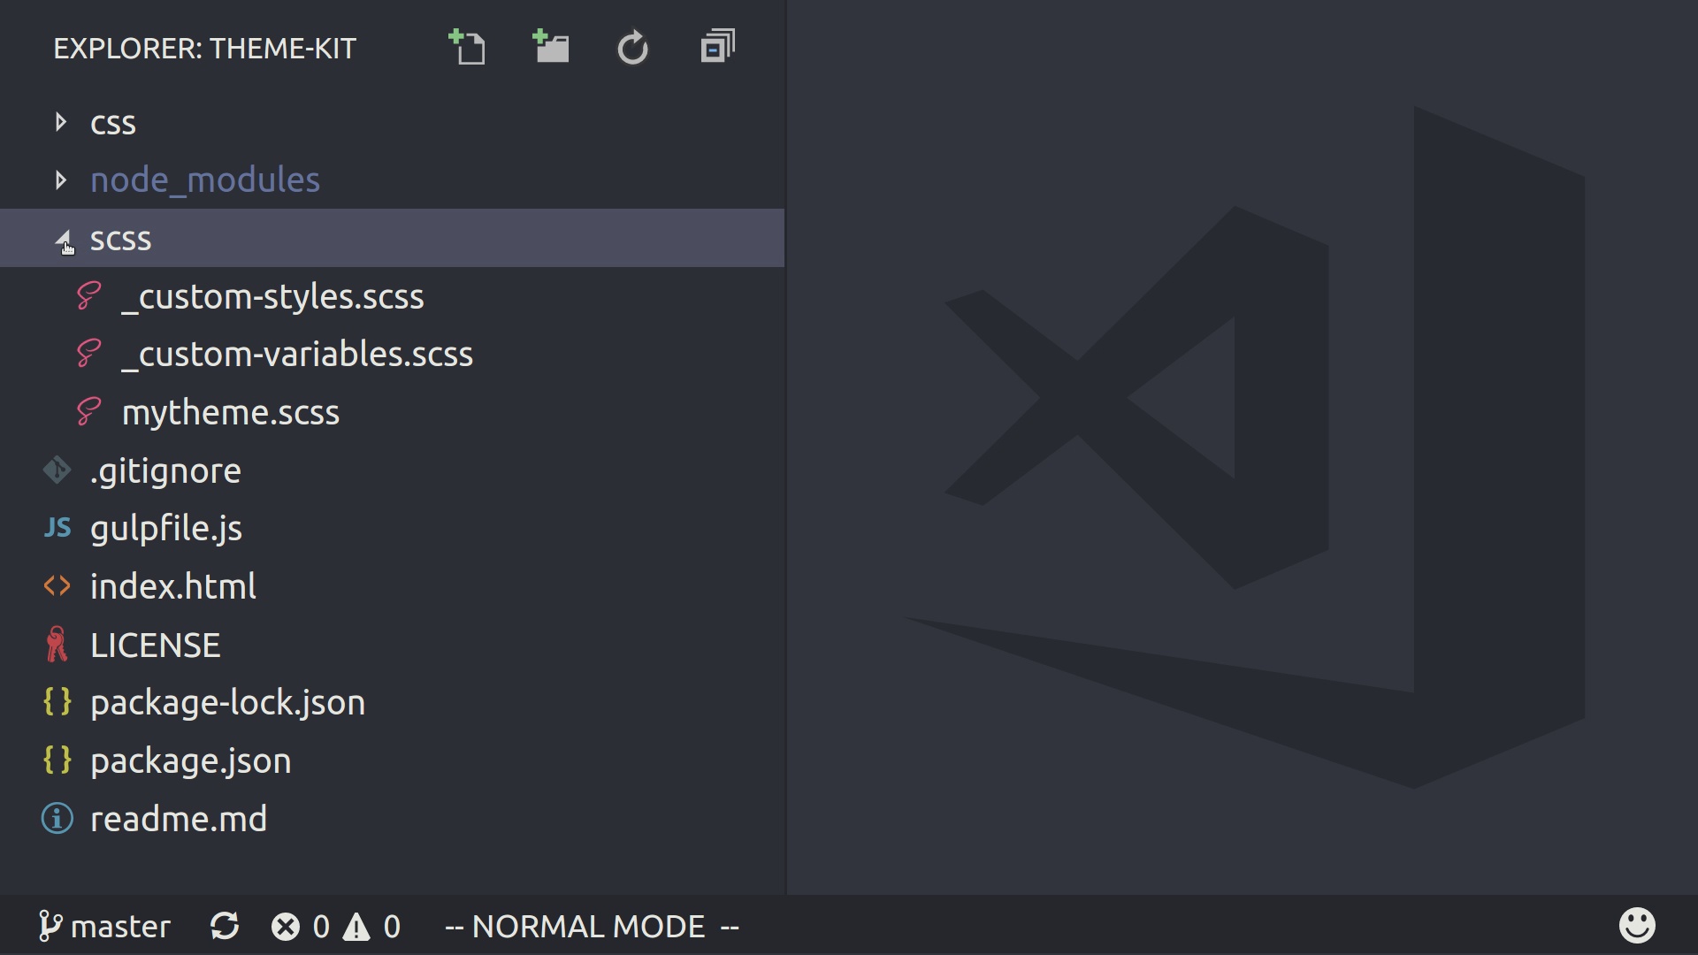Collapse all folders in explorer
The height and width of the screenshot is (955, 1698).
point(717,47)
